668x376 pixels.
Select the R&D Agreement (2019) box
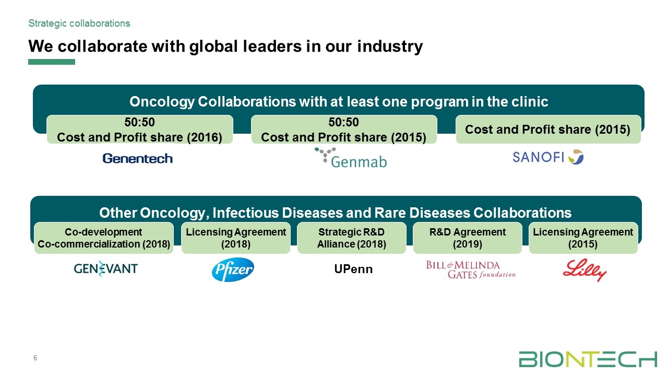[x=467, y=238]
